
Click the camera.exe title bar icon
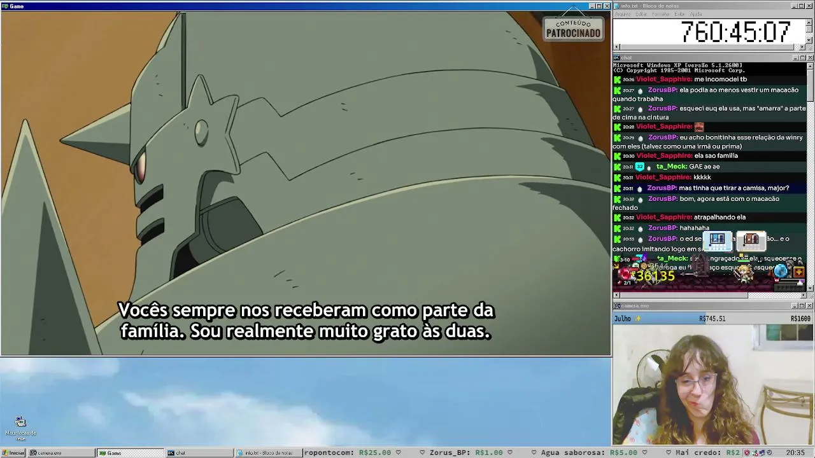(617, 306)
